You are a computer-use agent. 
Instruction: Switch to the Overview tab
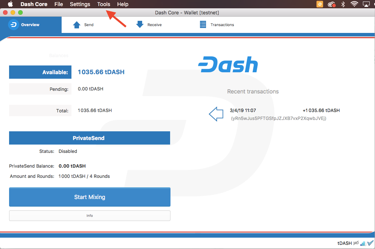pos(31,25)
